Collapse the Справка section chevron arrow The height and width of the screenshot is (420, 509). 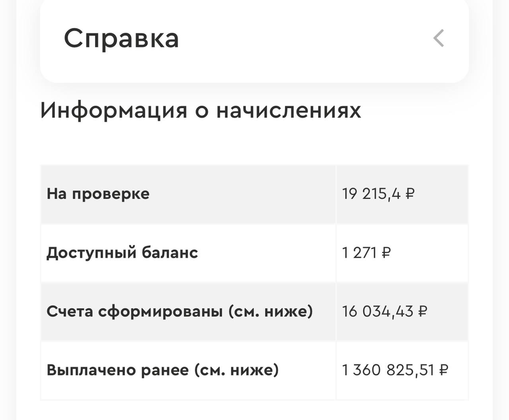[439, 39]
